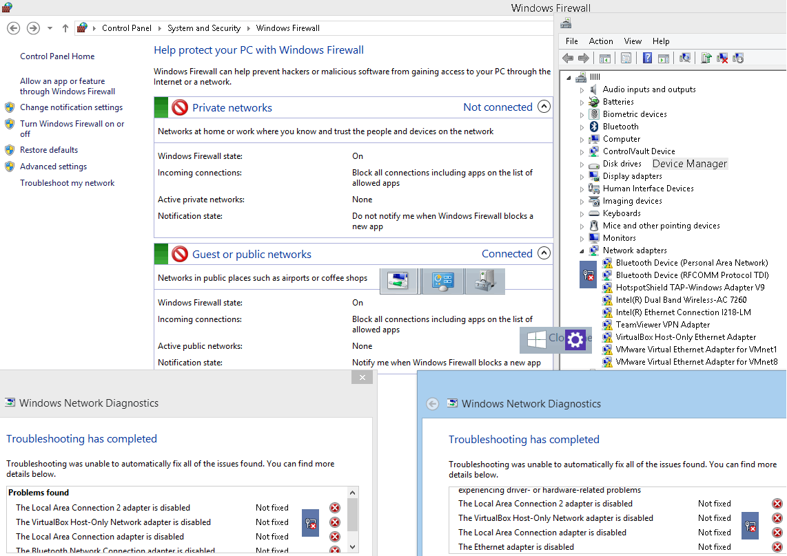Screen dimensions: 787x556
Task: Expand the Display adapters node arrow
Action: click(582, 177)
